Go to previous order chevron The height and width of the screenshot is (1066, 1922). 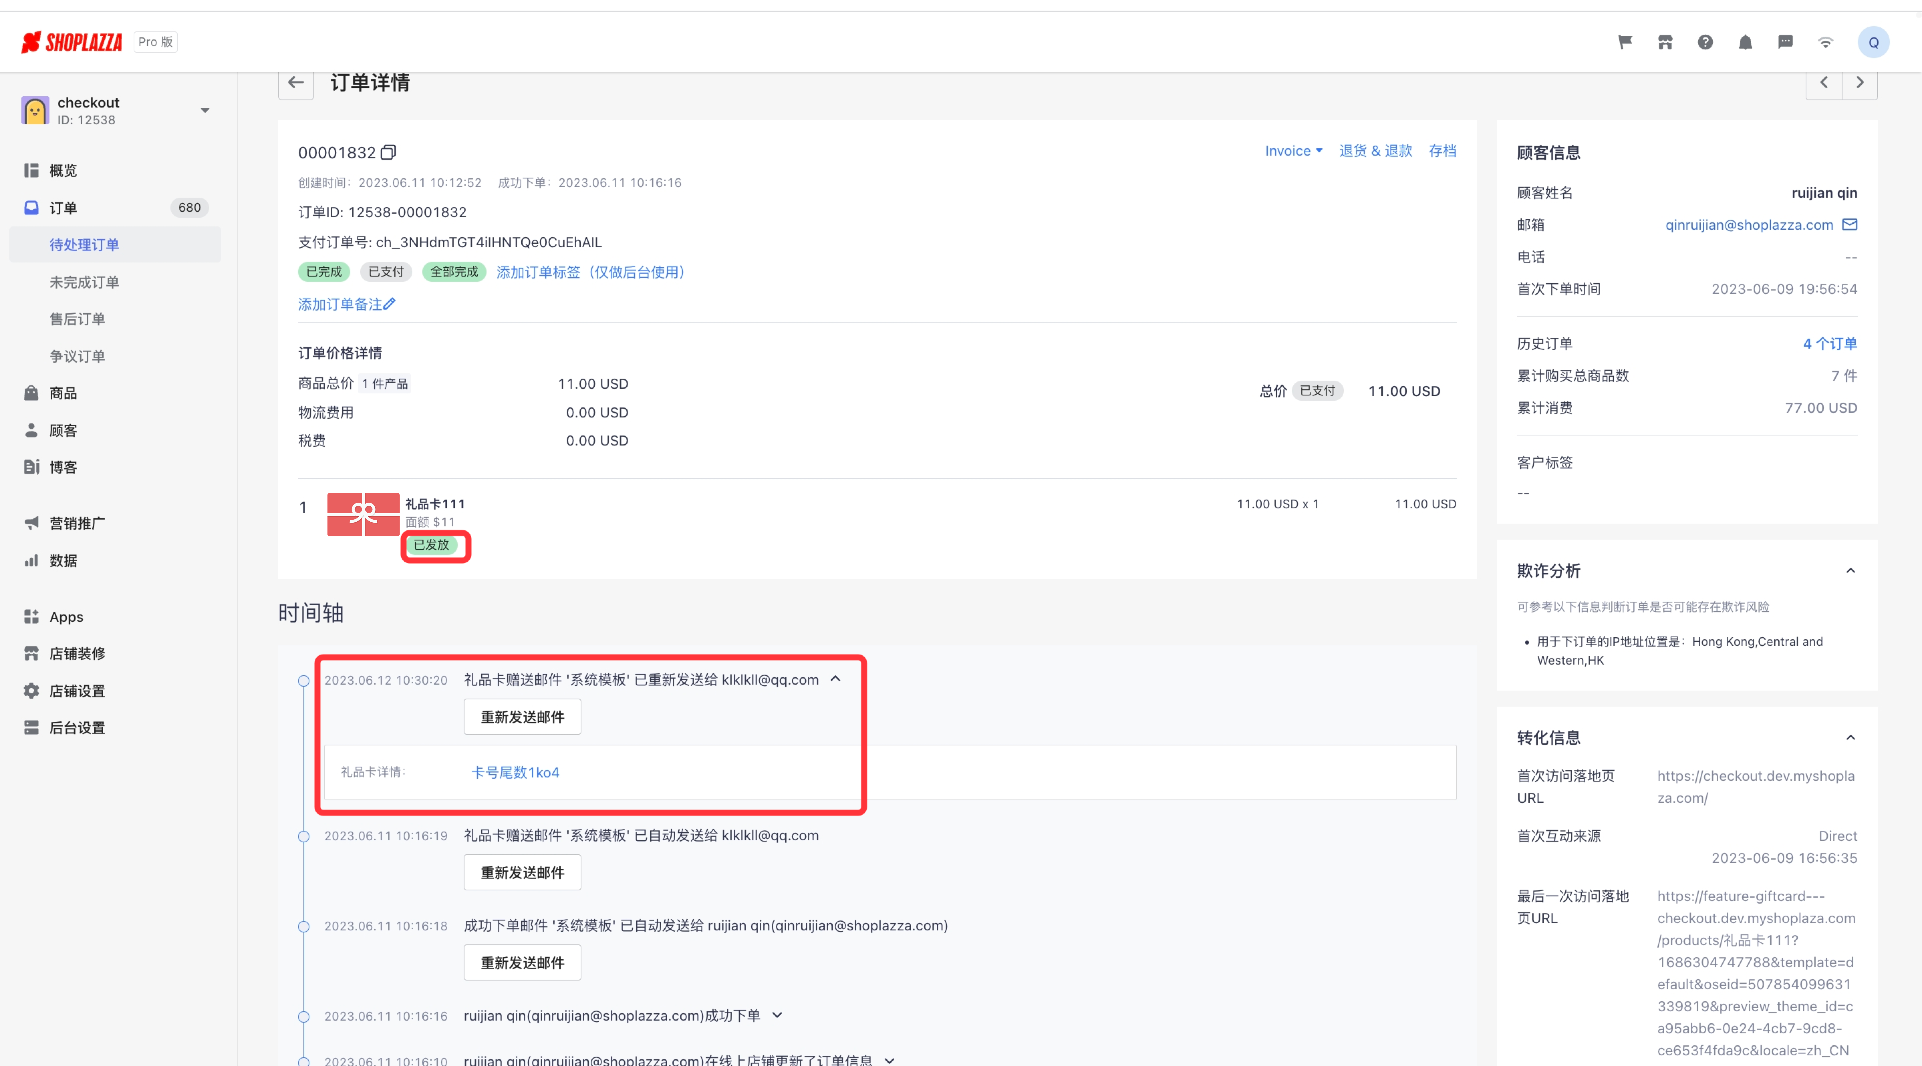tap(1823, 82)
